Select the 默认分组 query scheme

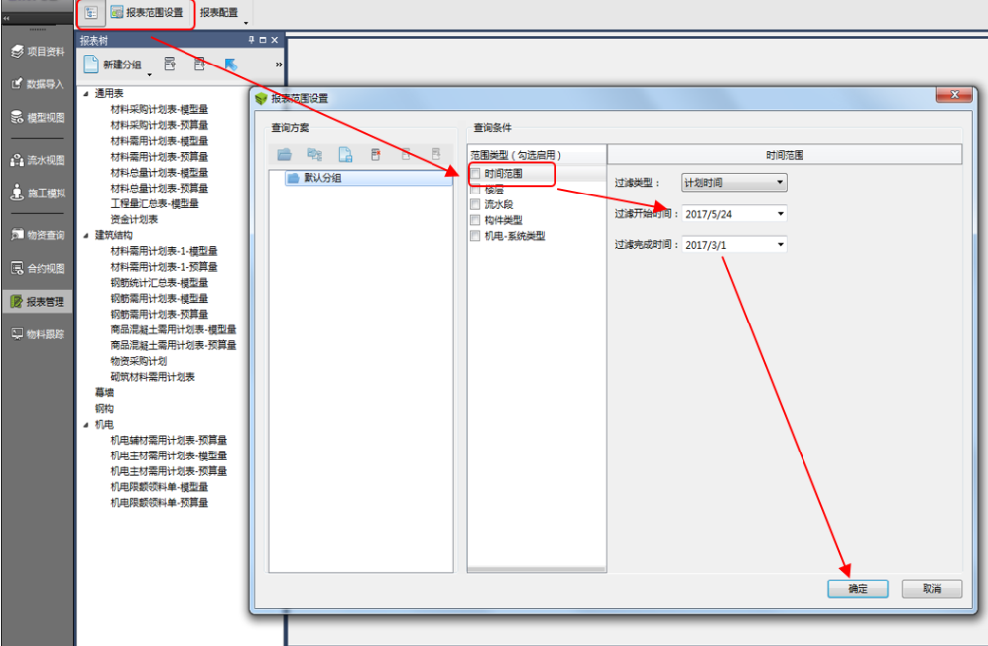pos(369,178)
